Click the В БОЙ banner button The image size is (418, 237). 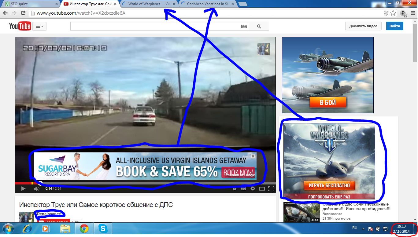click(328, 102)
